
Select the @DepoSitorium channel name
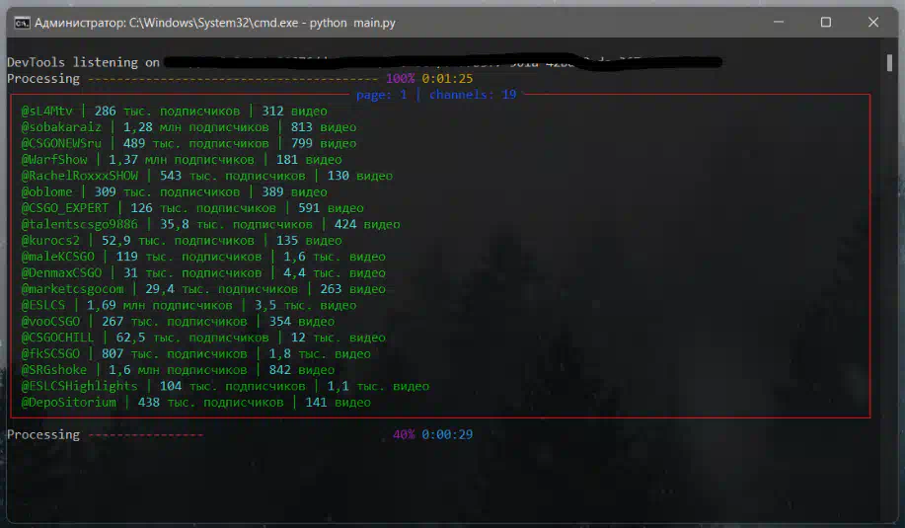tap(69, 402)
